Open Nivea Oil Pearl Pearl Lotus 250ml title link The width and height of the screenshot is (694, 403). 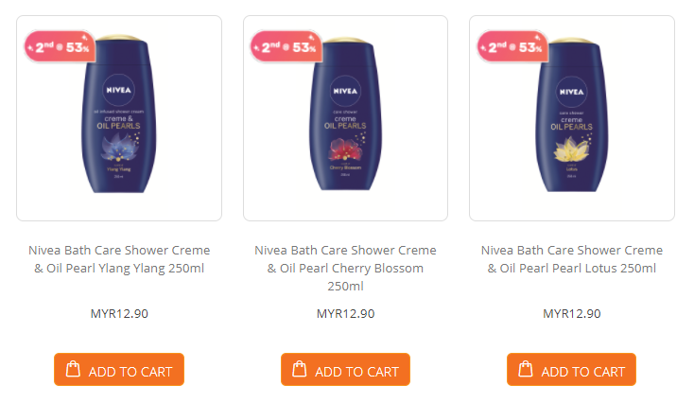pyautogui.click(x=572, y=259)
